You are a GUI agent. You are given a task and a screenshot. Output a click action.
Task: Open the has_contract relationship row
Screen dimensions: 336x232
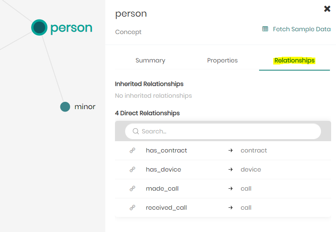pos(166,150)
